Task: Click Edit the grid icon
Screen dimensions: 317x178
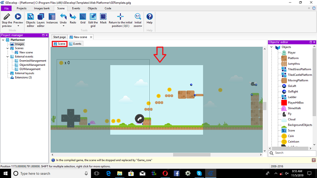Action: coord(93,17)
